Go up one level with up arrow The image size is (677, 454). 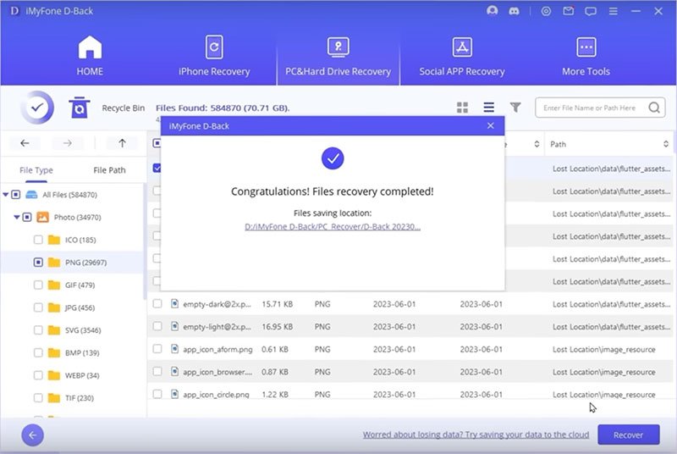pyautogui.click(x=122, y=143)
